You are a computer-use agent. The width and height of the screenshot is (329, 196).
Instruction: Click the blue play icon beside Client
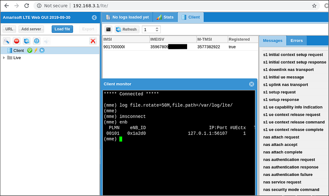(x=42, y=50)
